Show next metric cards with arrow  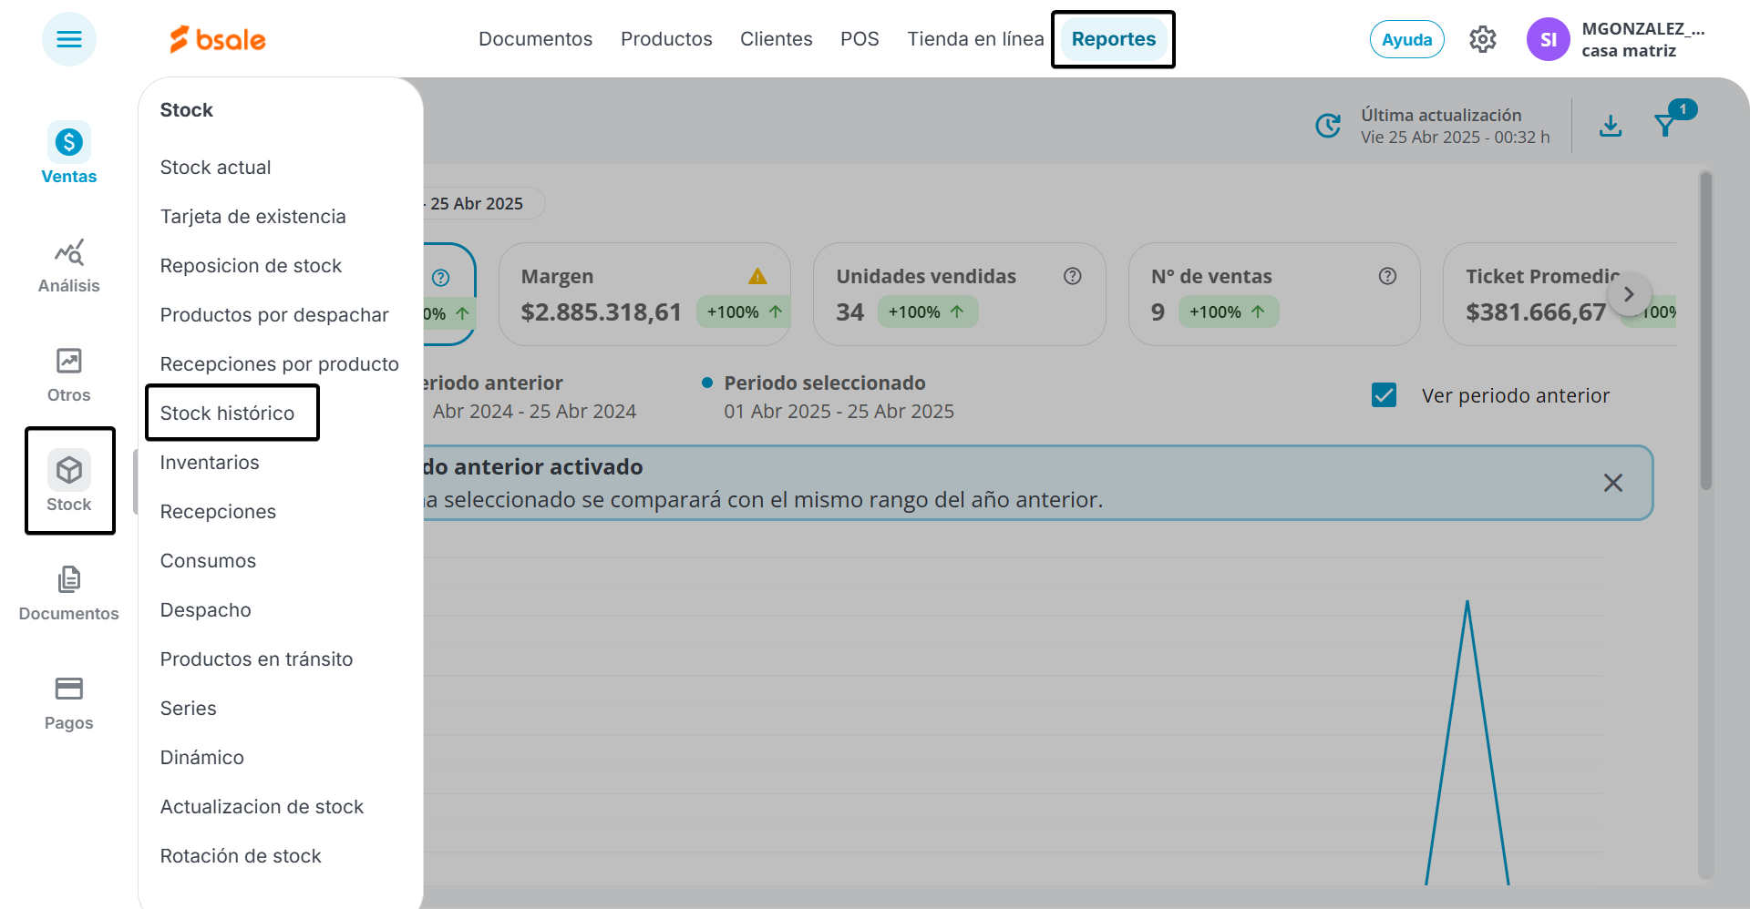(x=1629, y=294)
